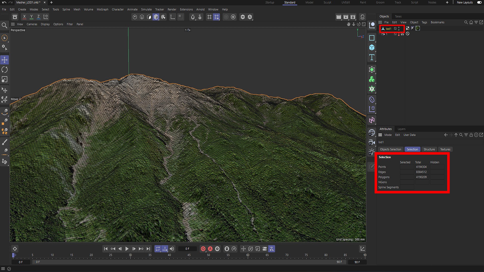Open the viewport hamburger menu

tap(13, 24)
